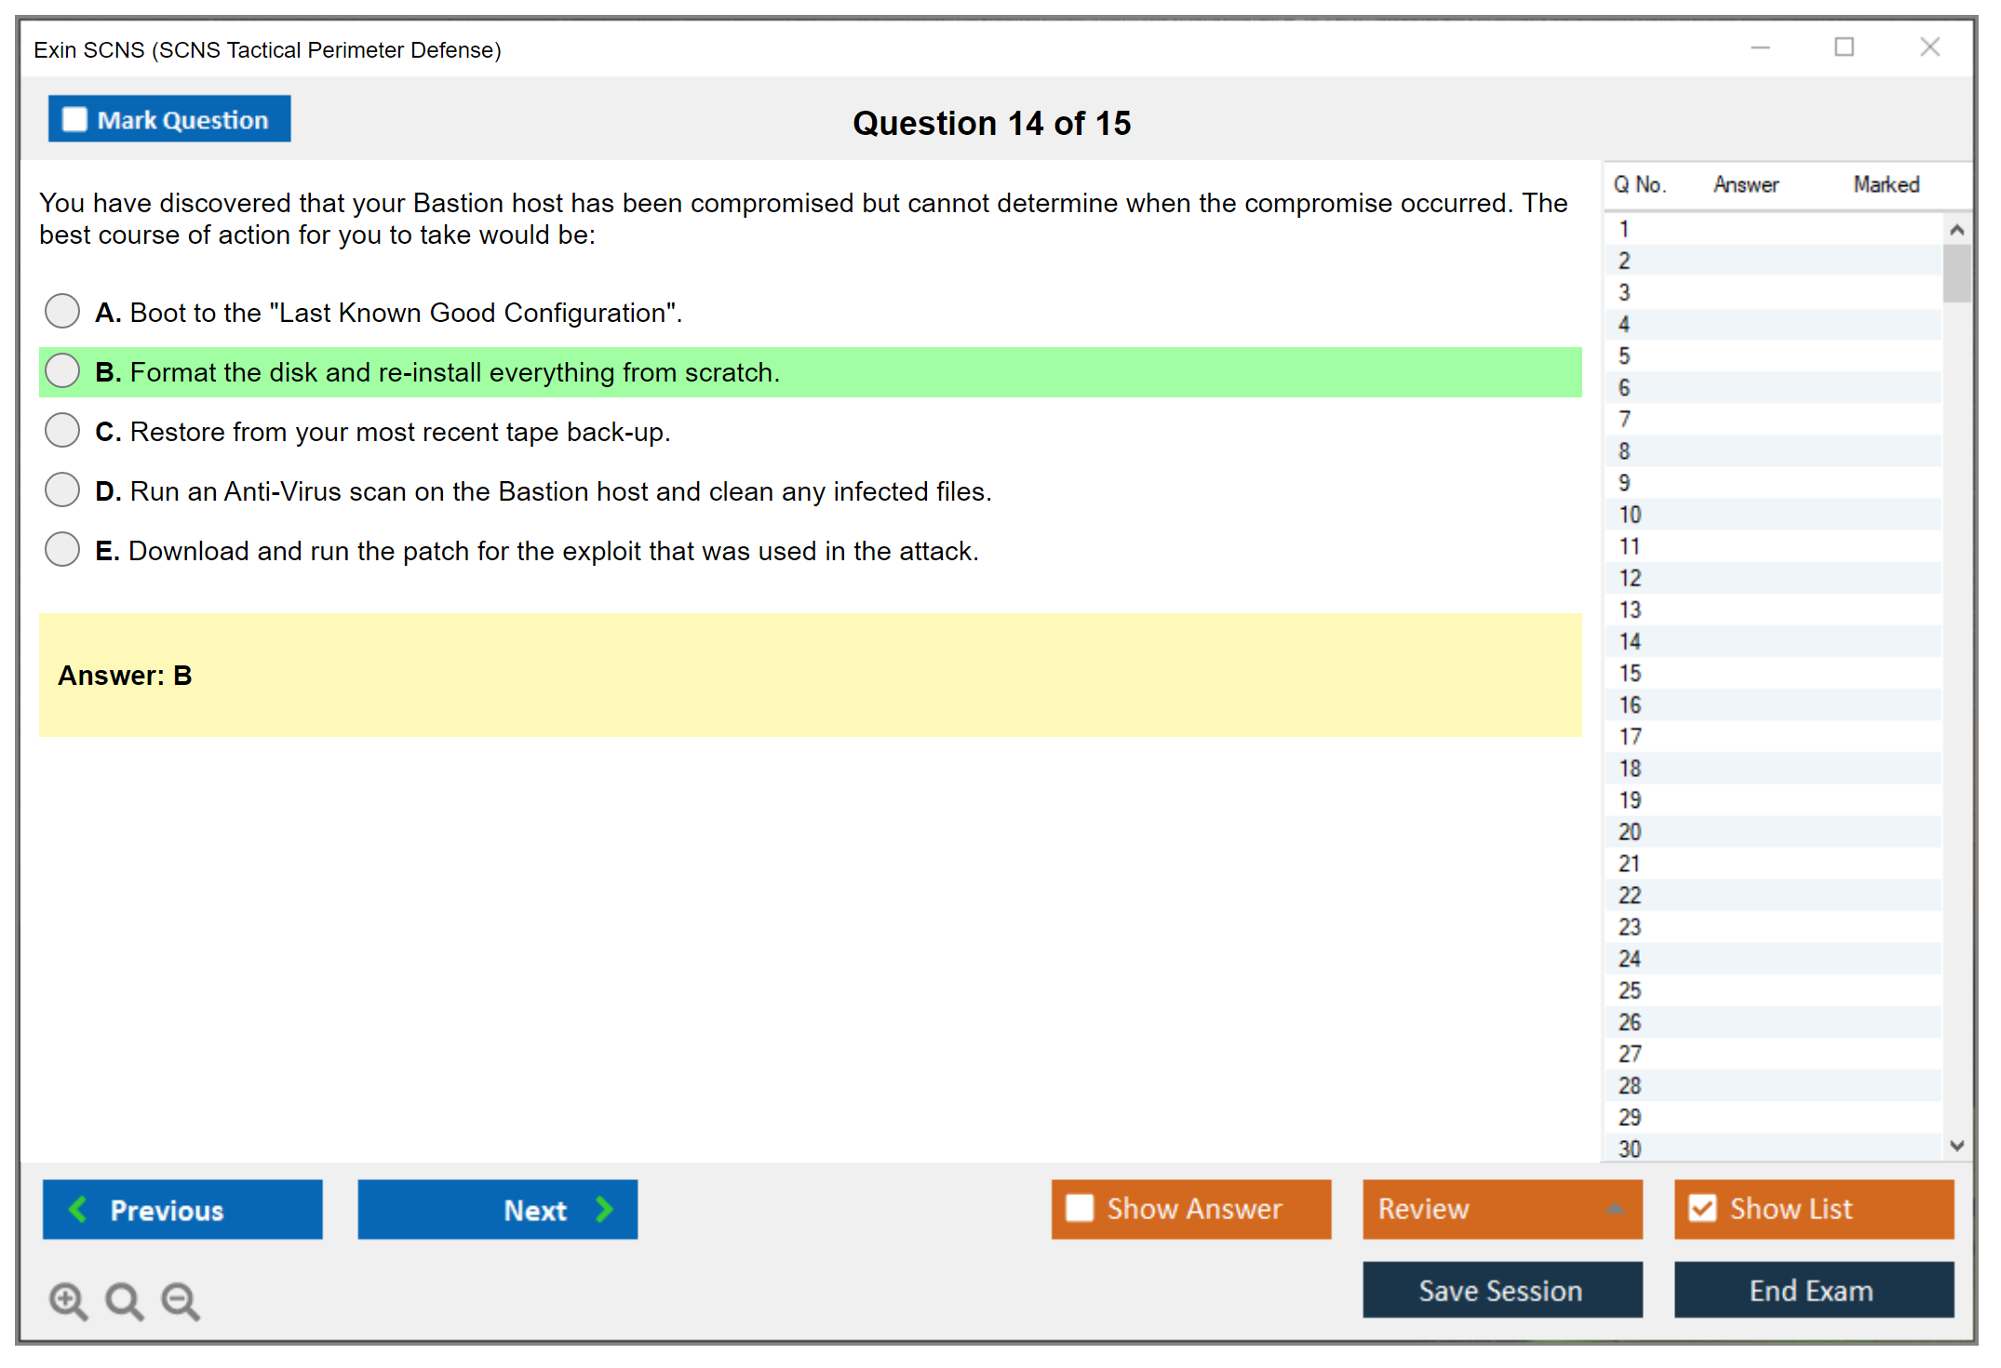This screenshot has width=2001, height=1368.
Task: Click the green right arrow on Next
Action: 604,1209
